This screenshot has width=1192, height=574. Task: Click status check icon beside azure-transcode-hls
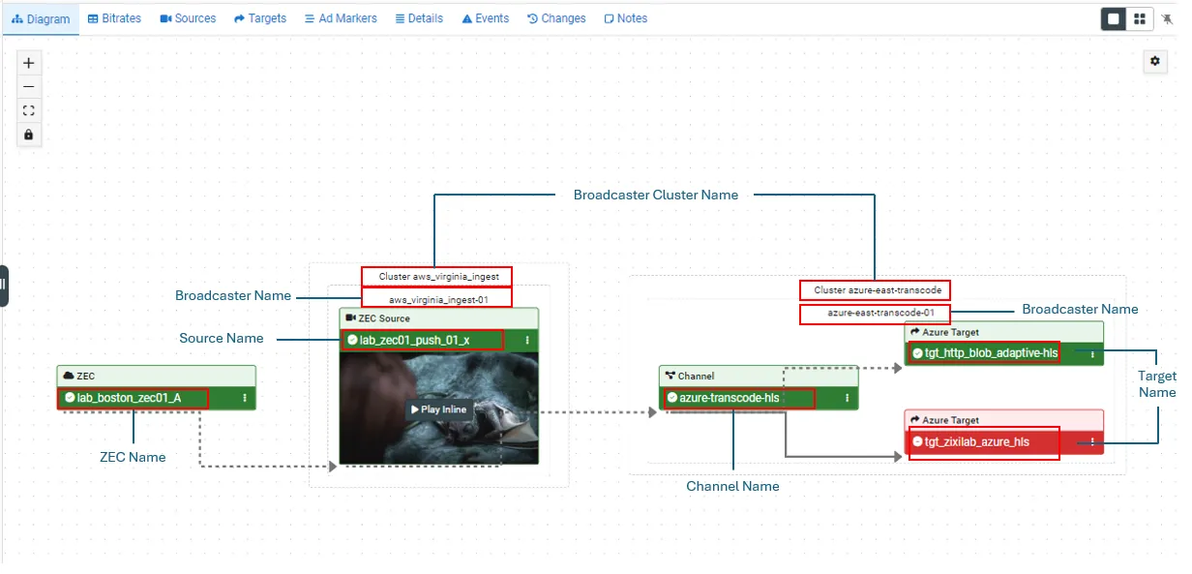[x=672, y=398]
